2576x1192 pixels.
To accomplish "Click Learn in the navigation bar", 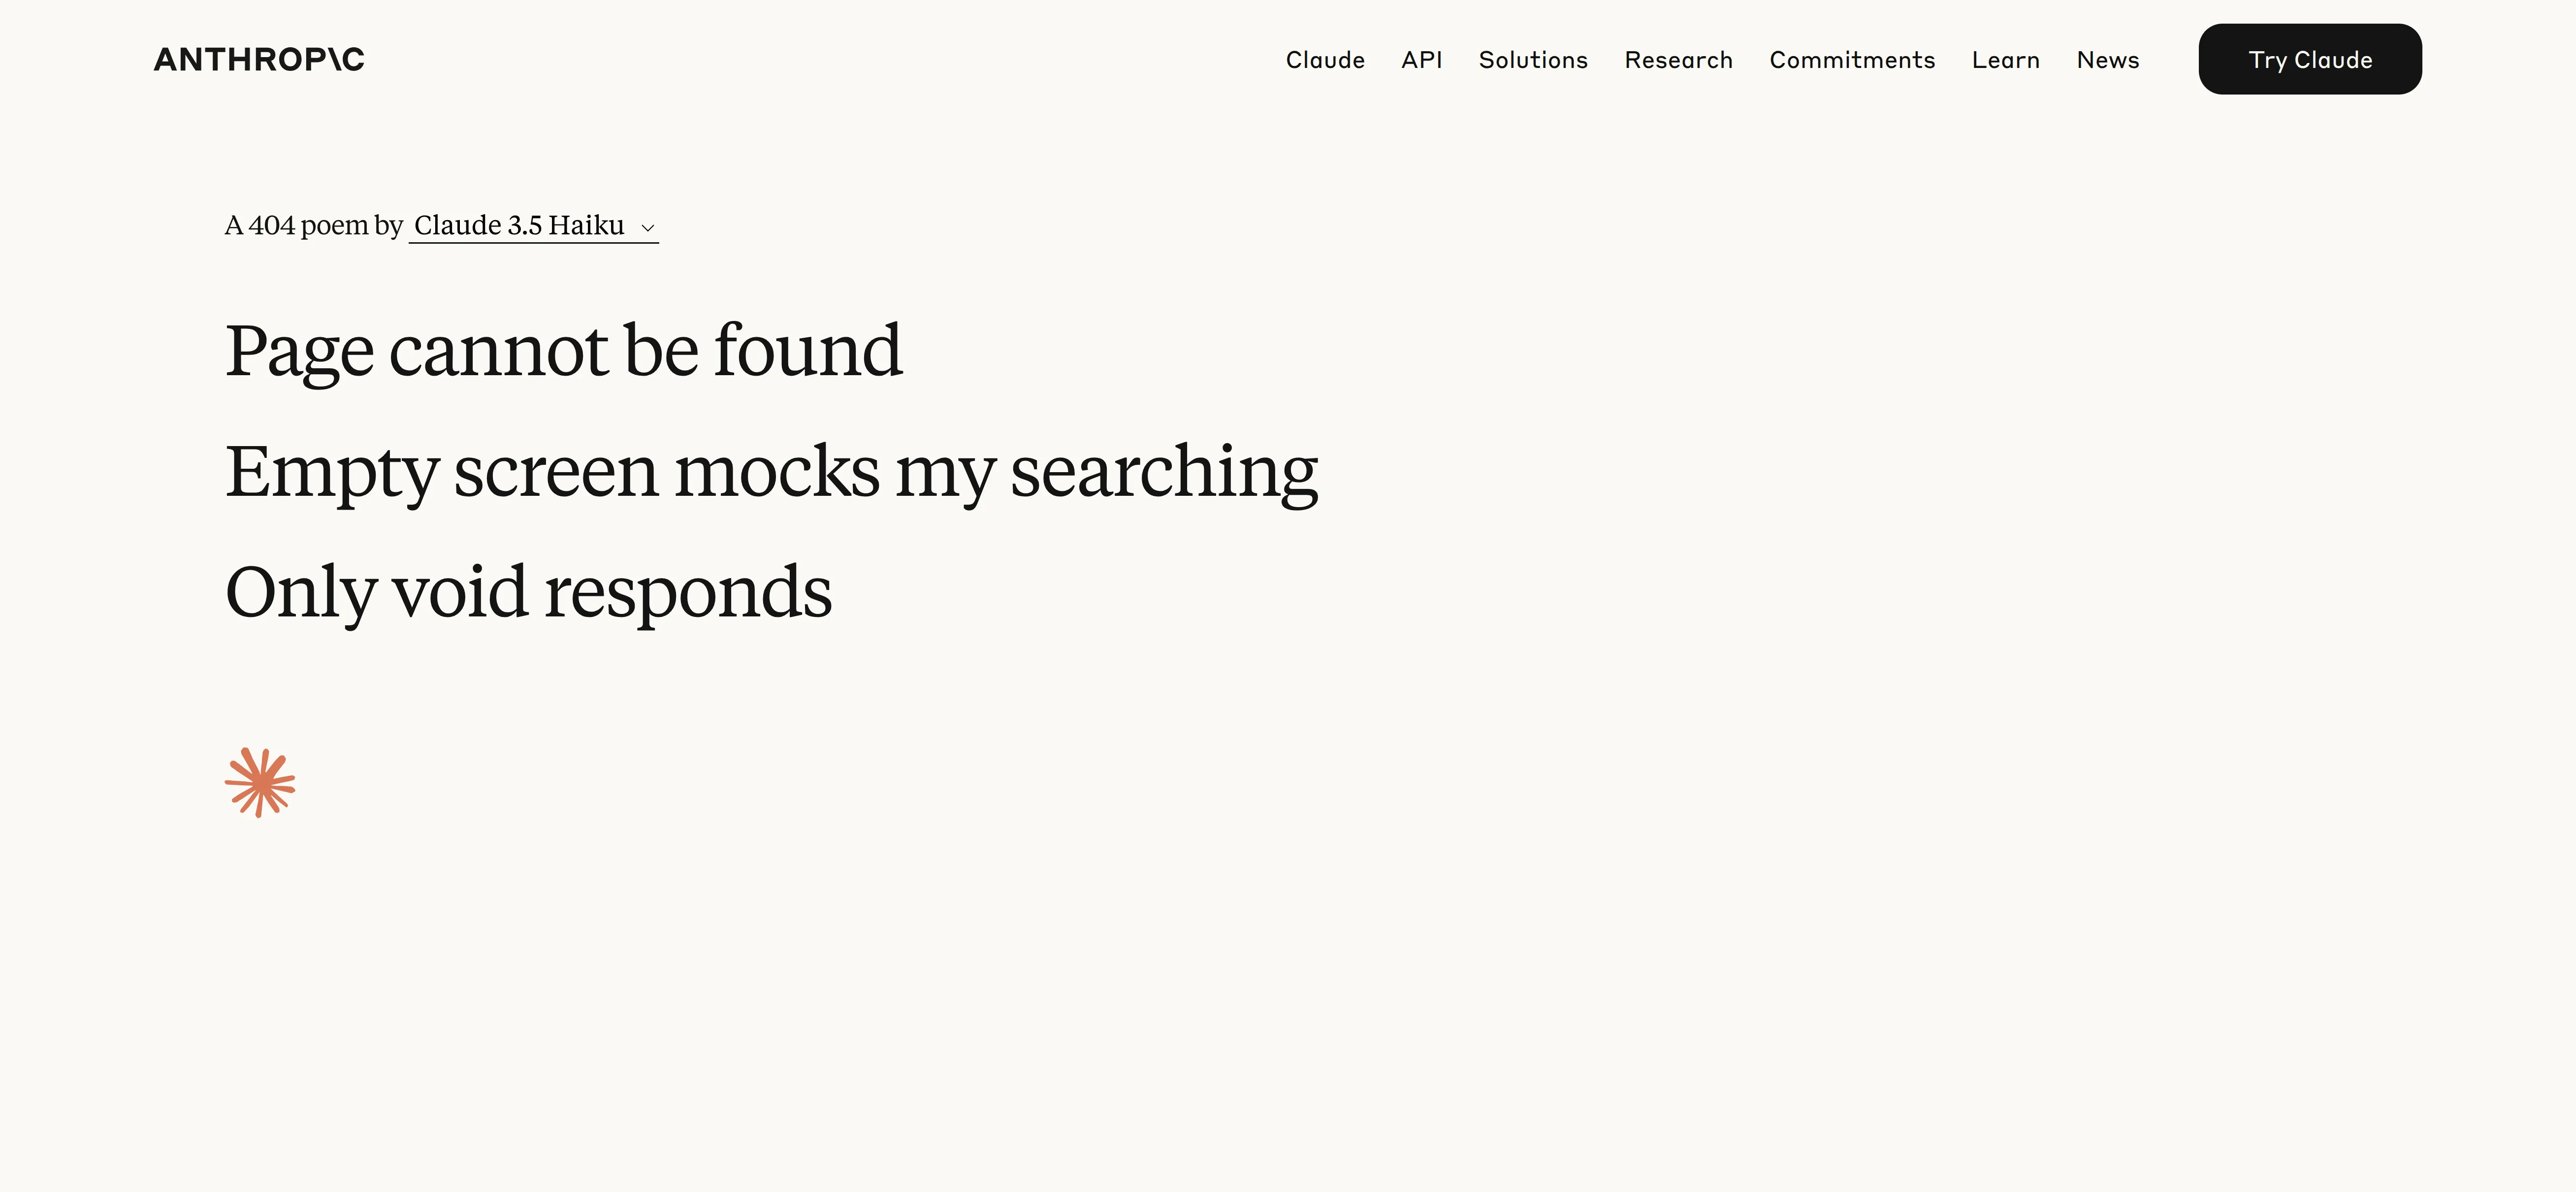I will coord(2005,60).
